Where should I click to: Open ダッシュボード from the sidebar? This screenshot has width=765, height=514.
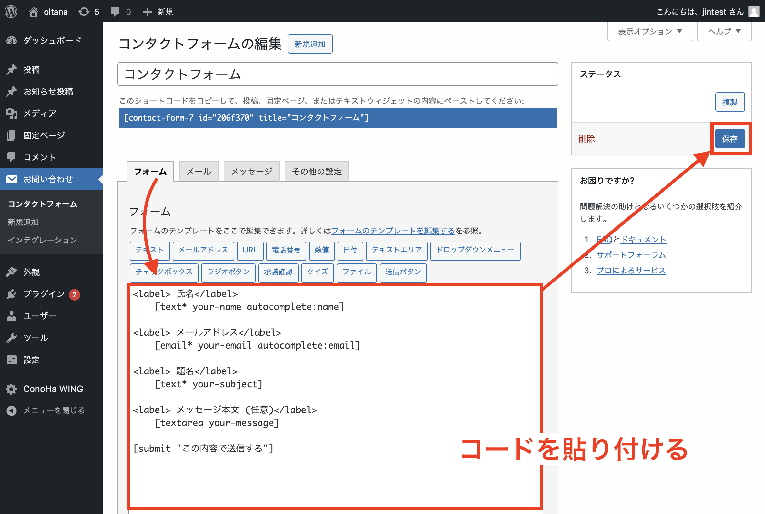tap(52, 40)
